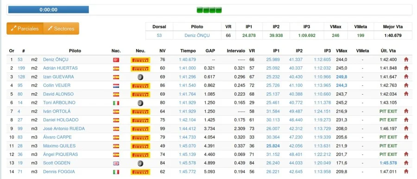Click the pit house icon in Dennis FOGGIA's row
This screenshot has height=179, width=417.
click(406, 171)
